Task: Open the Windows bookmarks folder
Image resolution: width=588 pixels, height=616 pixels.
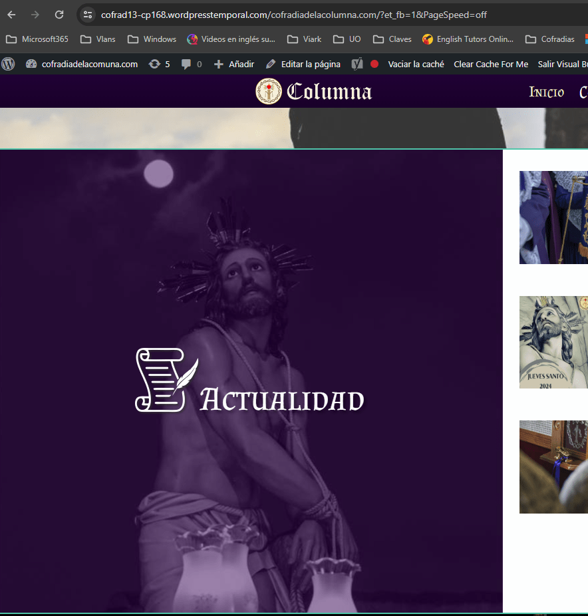Action: [x=152, y=39]
